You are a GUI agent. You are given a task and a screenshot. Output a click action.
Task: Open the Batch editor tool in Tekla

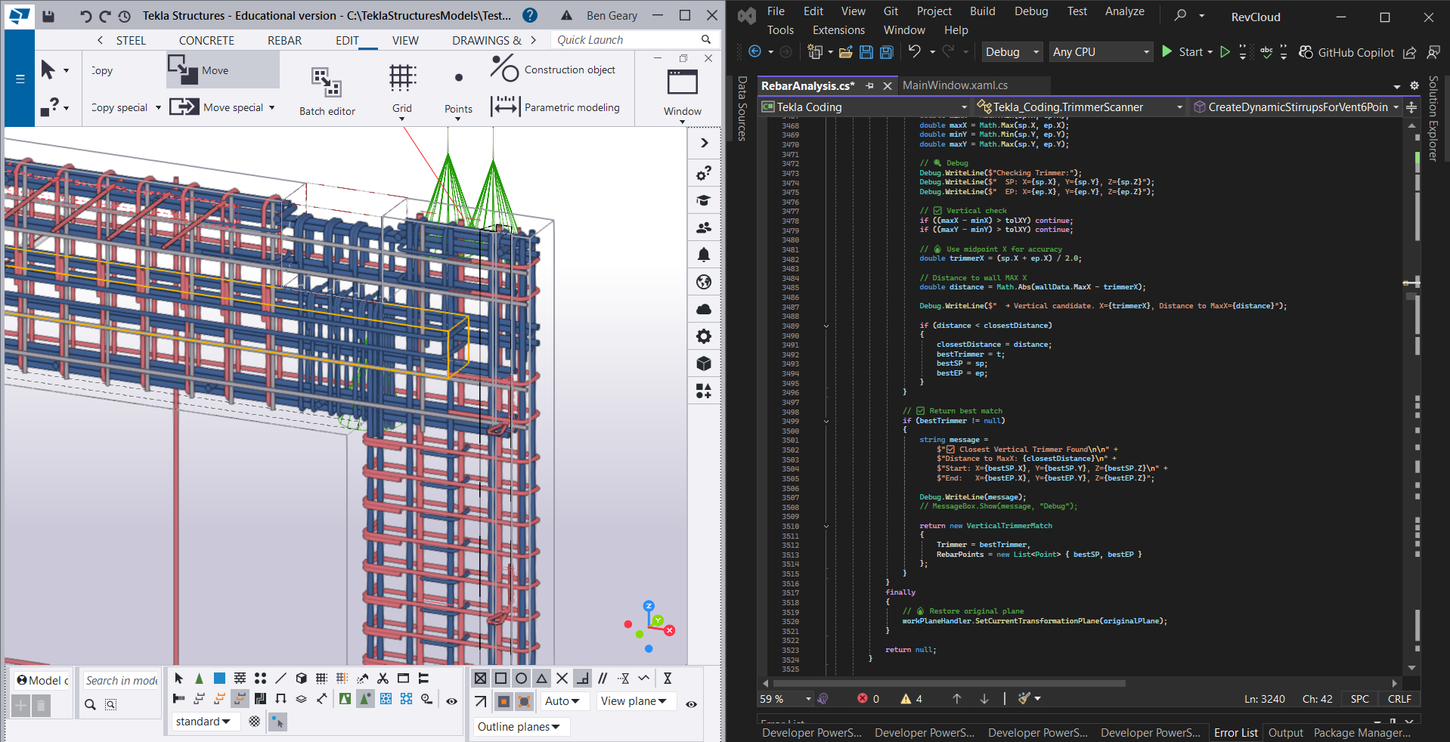(x=327, y=90)
